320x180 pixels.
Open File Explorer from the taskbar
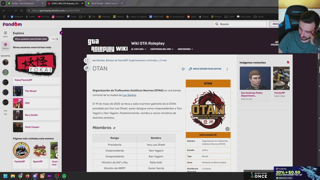pos(13,176)
